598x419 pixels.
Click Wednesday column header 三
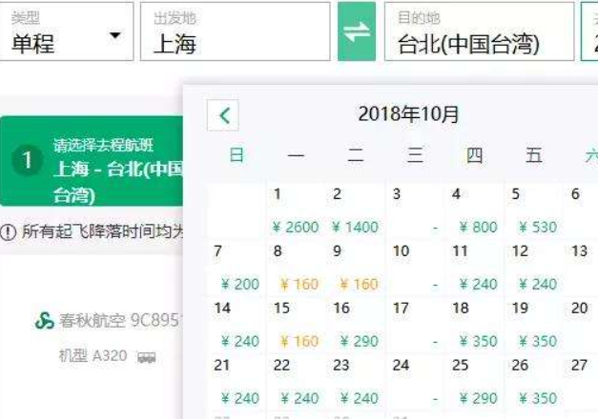pyautogui.click(x=415, y=155)
